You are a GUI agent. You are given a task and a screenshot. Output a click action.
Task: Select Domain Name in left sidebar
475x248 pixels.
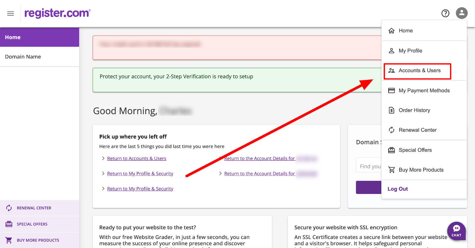(23, 57)
